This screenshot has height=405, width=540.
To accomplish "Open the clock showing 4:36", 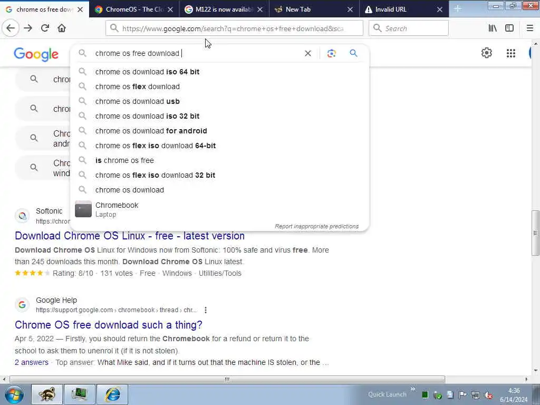I will coord(514,395).
